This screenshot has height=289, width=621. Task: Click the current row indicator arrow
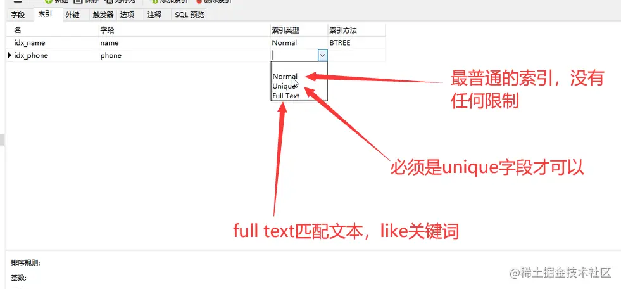9,56
